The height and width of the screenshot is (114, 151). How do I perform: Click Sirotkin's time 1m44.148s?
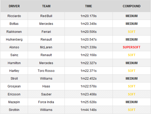coord(88,110)
